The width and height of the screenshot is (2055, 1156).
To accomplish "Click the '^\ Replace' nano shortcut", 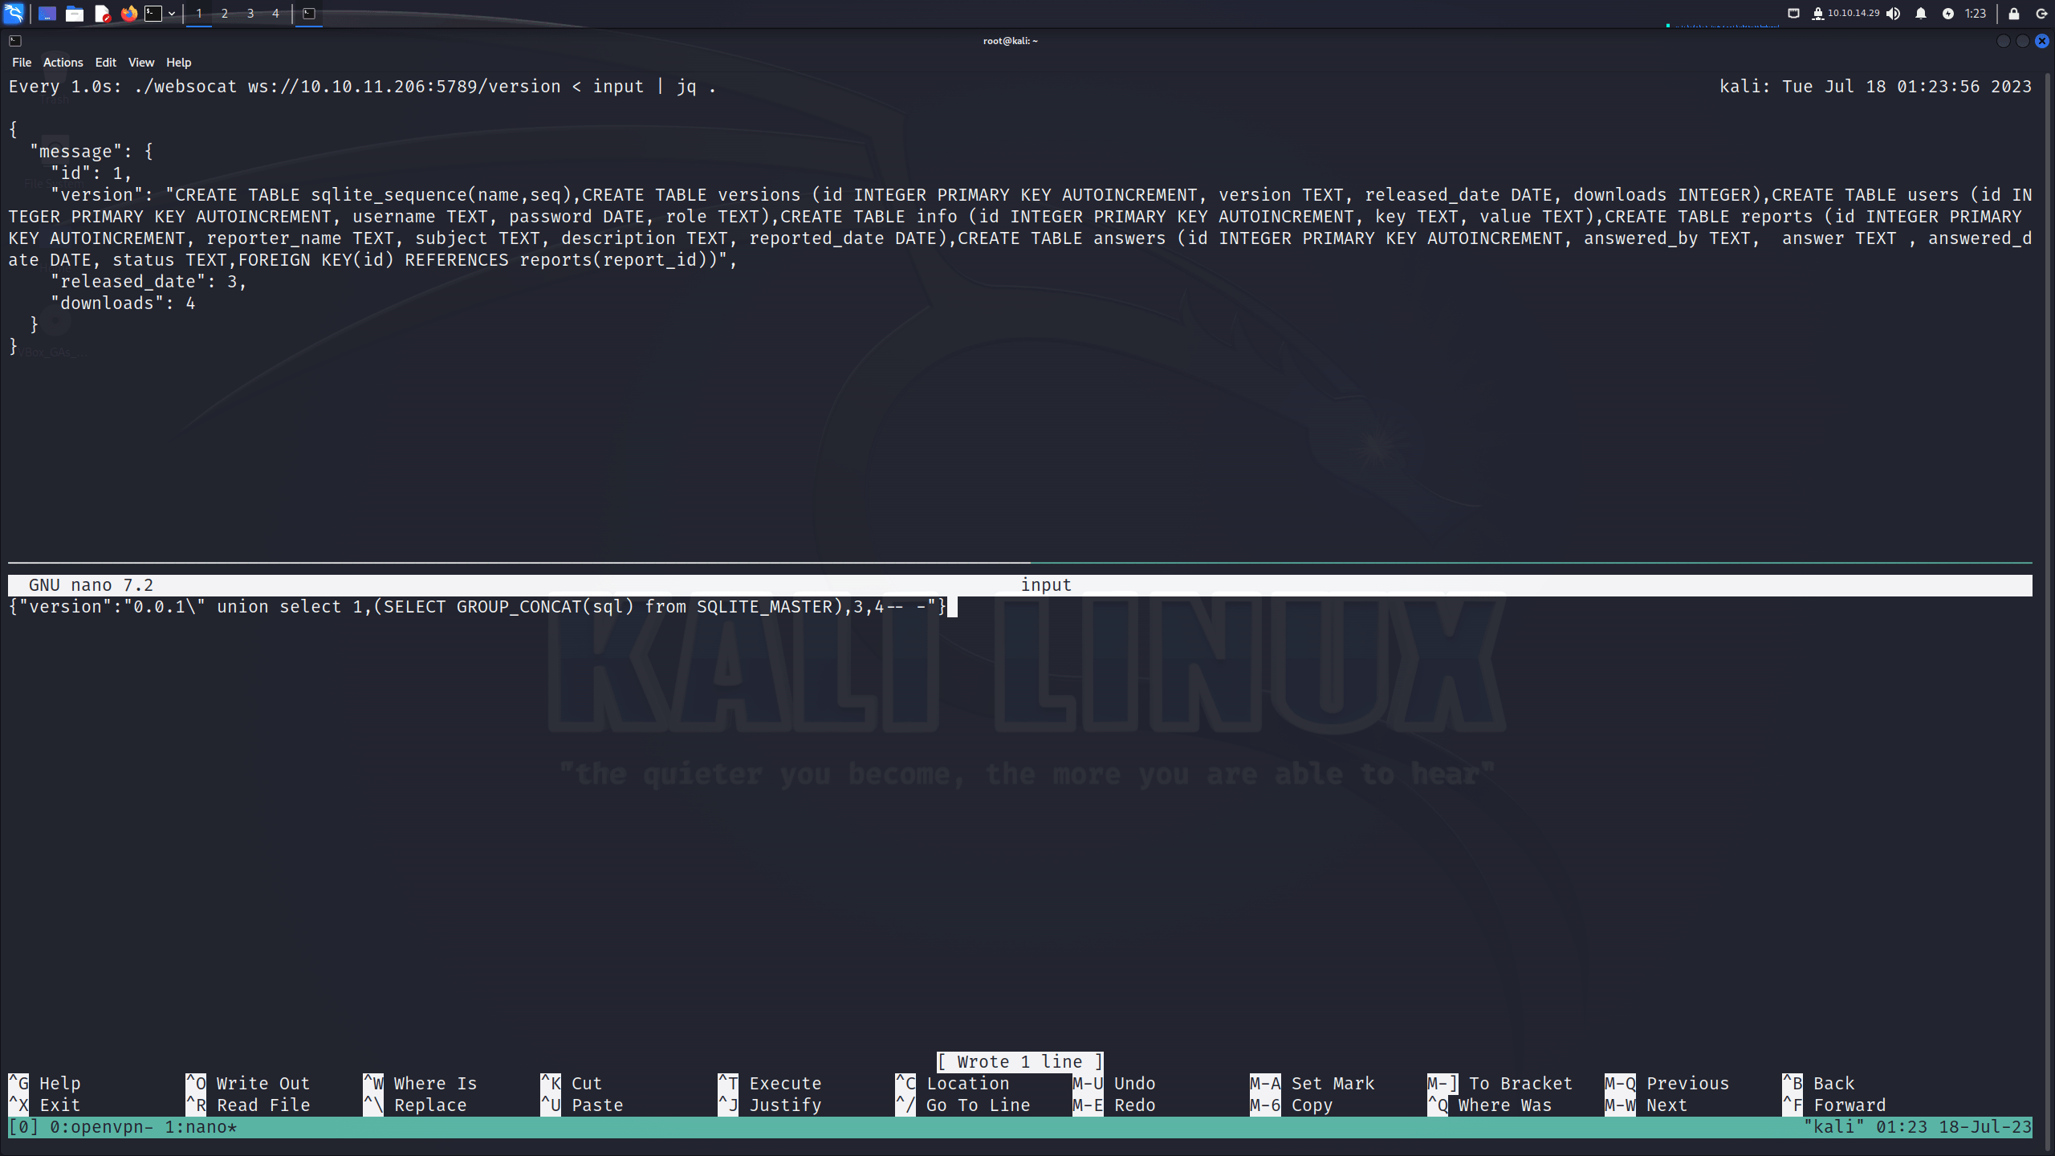I will [415, 1105].
